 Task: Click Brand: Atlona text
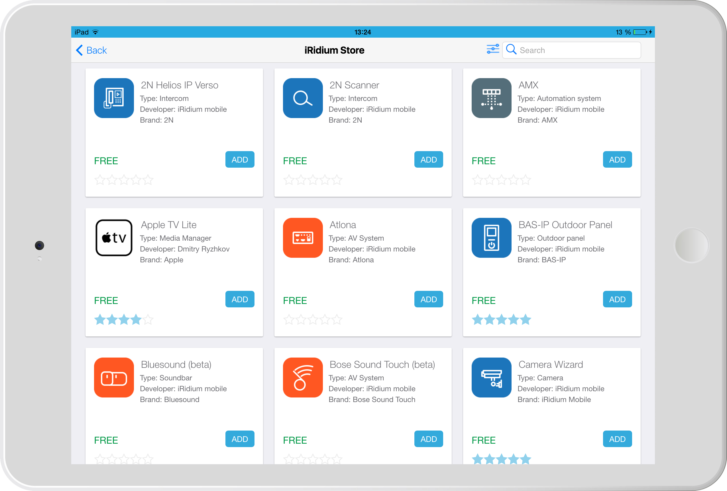tap(351, 260)
